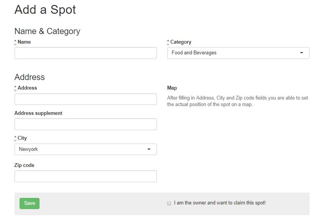
Task: Click the bold Address field label
Action: click(x=27, y=88)
